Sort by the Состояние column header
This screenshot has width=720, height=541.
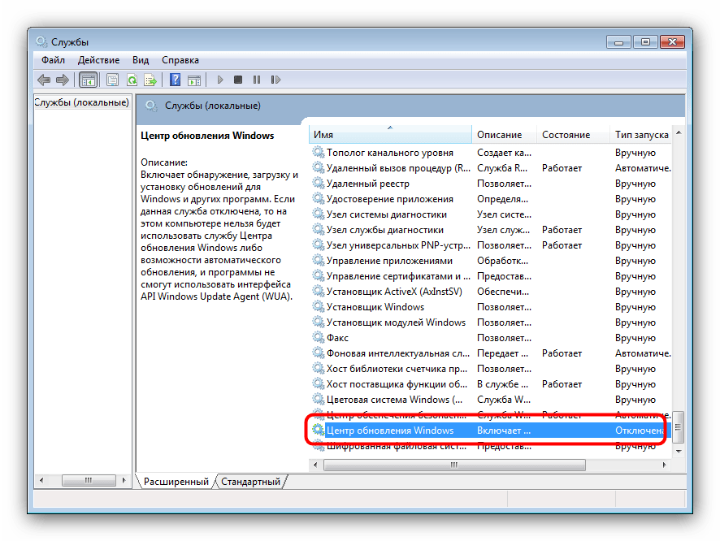pos(566,135)
